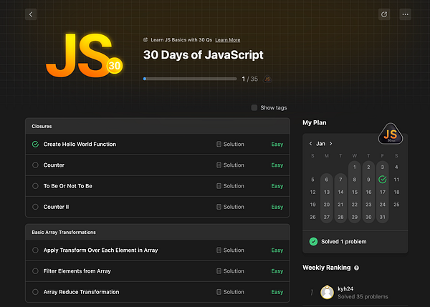
Task: Click the large JS 30 logo
Action: click(x=84, y=55)
